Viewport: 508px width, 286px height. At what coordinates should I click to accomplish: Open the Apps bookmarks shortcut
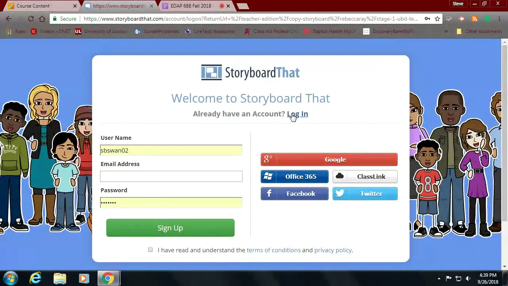[x=16, y=31]
